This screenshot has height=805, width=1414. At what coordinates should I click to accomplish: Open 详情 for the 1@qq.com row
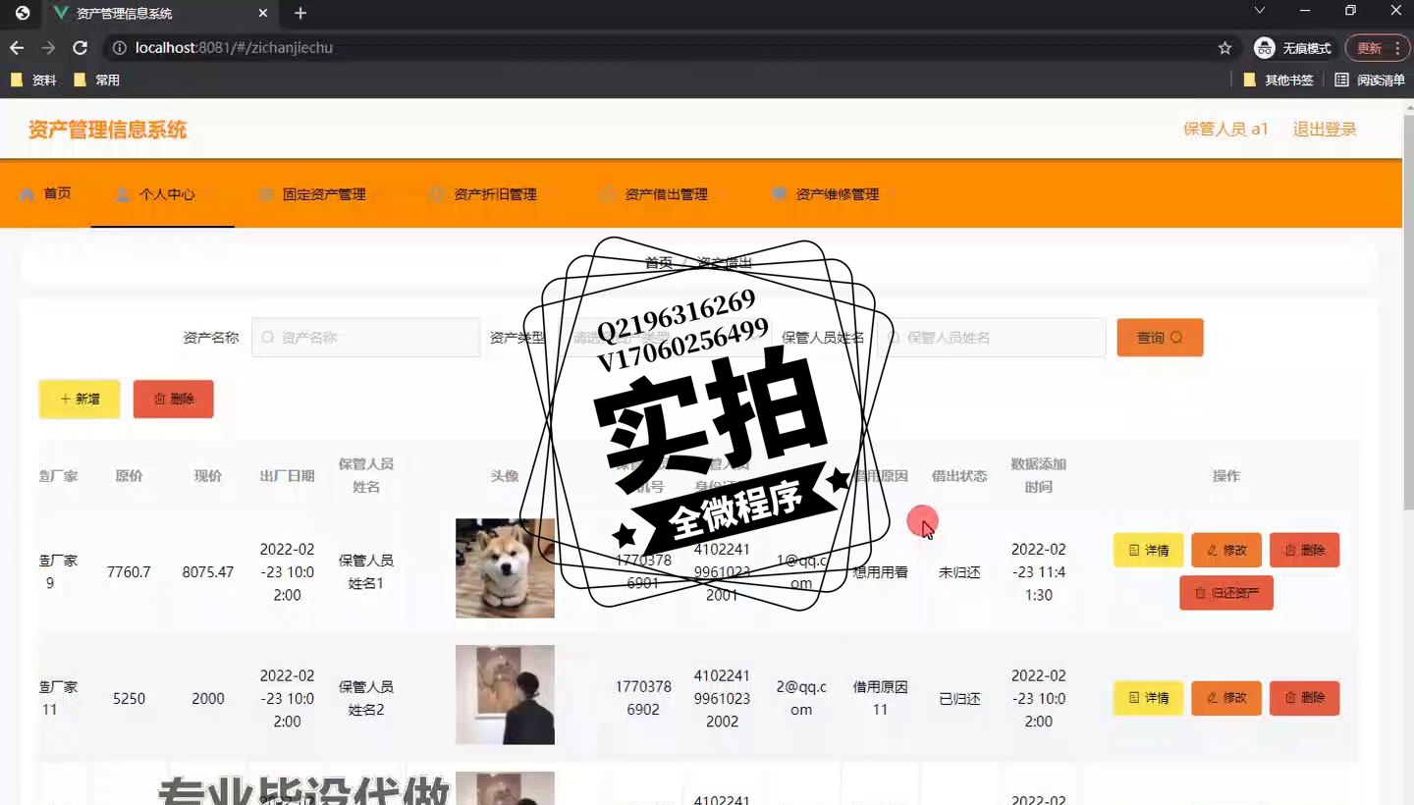pos(1148,551)
